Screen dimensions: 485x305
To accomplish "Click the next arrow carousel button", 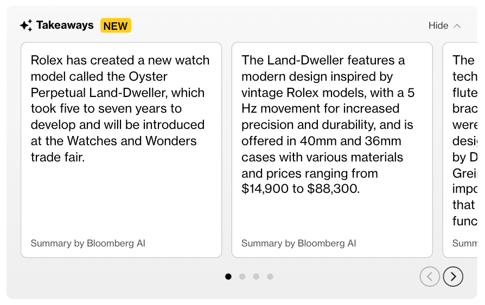I will (453, 276).
